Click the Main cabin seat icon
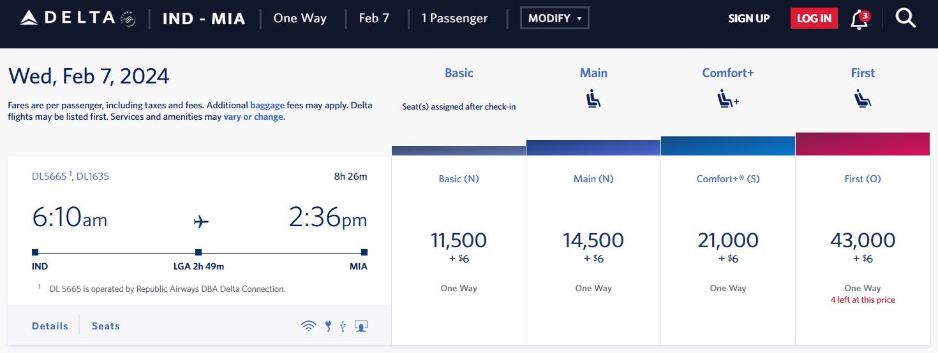The width and height of the screenshot is (938, 353). [x=593, y=99]
